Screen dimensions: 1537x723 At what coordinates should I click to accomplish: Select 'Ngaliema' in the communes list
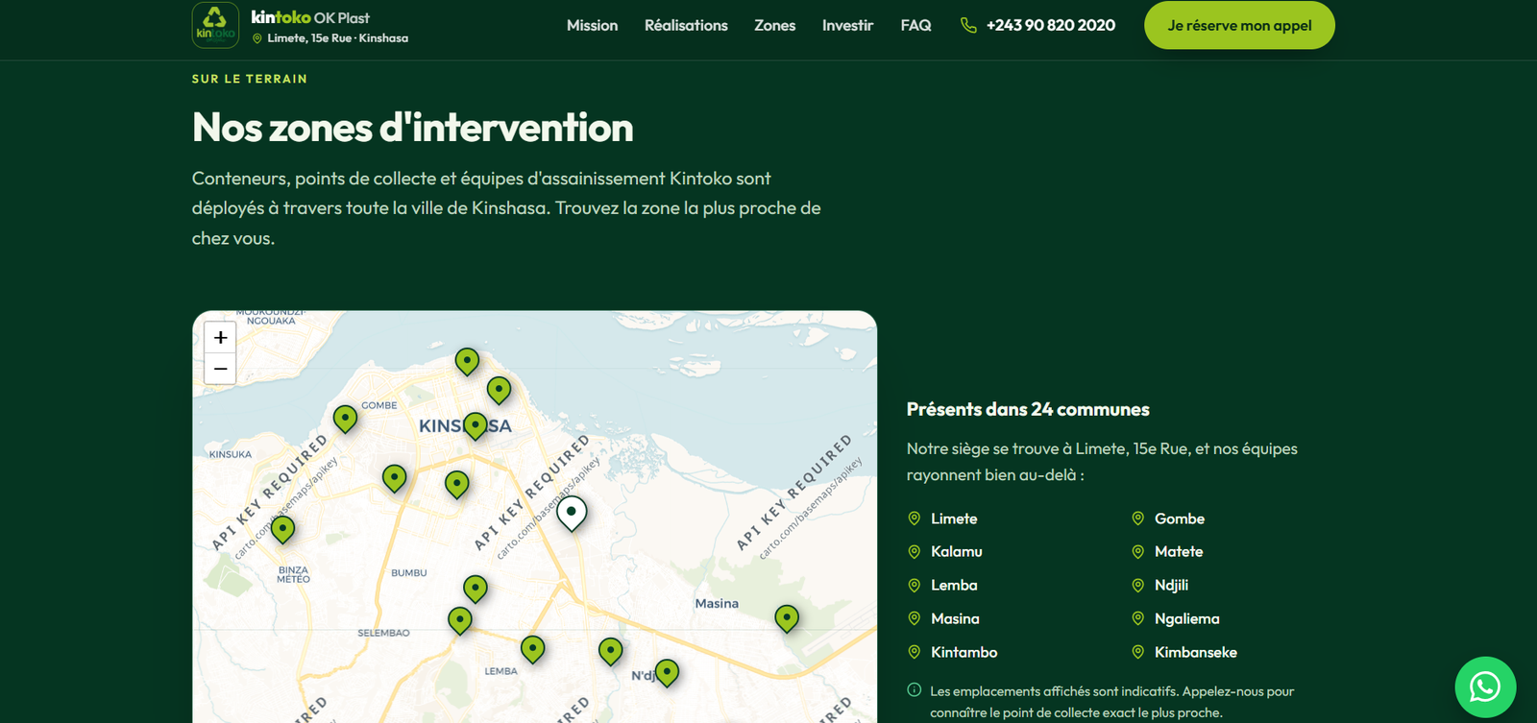point(1187,618)
